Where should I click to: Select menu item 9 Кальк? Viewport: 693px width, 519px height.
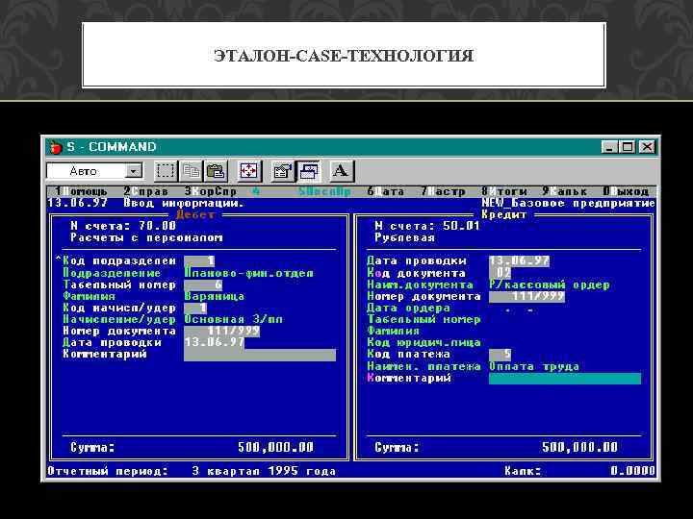coord(565,191)
